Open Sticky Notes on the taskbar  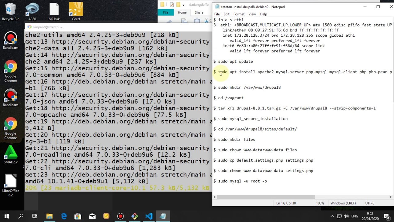point(106,216)
